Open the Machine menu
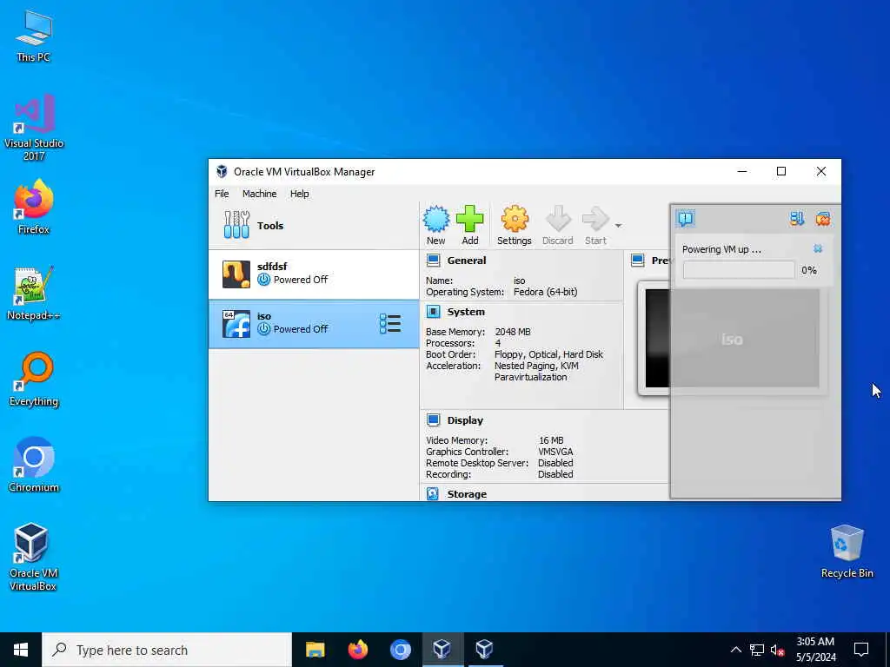890x667 pixels. tap(259, 194)
